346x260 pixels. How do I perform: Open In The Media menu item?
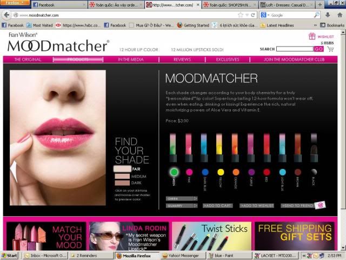pos(131,59)
